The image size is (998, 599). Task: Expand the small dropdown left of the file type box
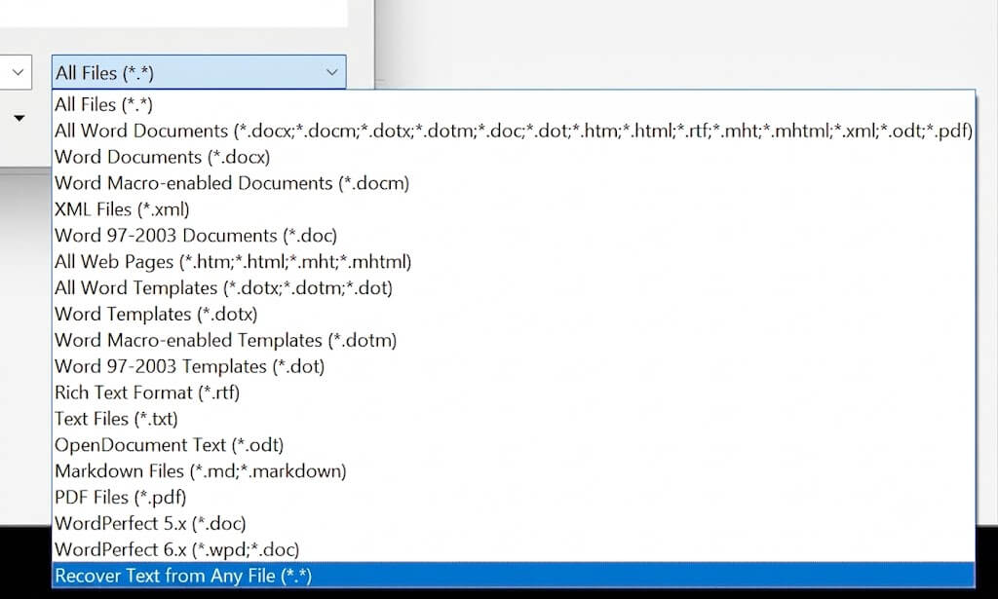pos(18,72)
